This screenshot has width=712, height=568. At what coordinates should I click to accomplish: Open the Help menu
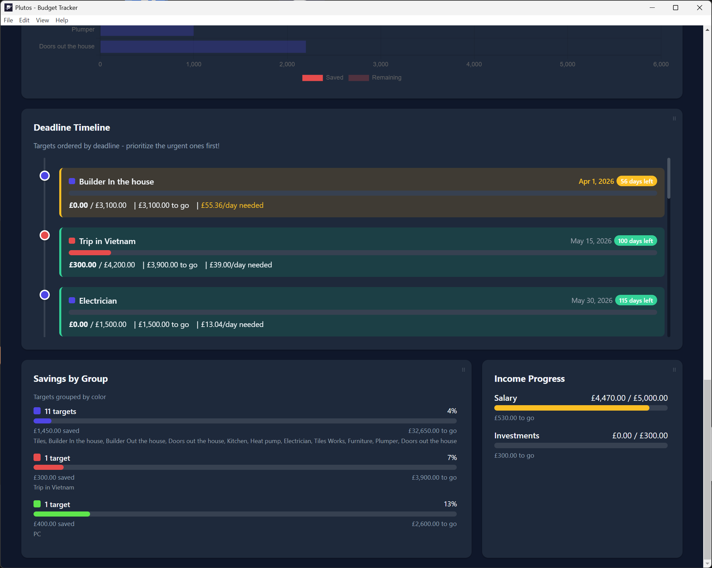point(62,20)
